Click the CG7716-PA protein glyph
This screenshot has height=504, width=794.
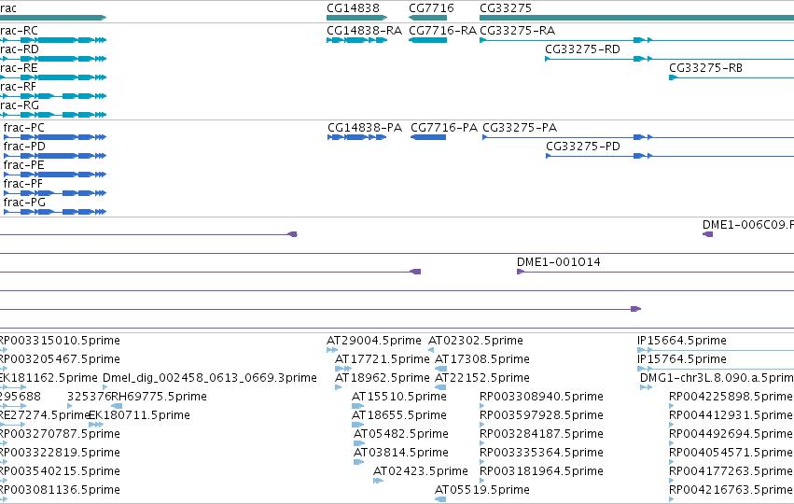(x=428, y=137)
